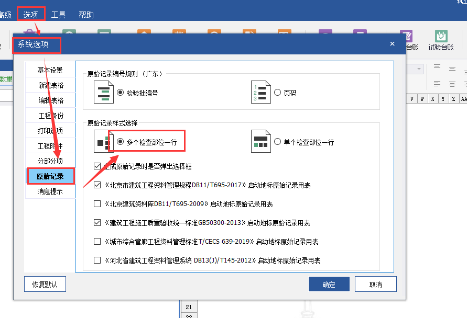Screen dimensions: 467x318
Task: Click the 检验批编号 document icon
Action: [103, 93]
